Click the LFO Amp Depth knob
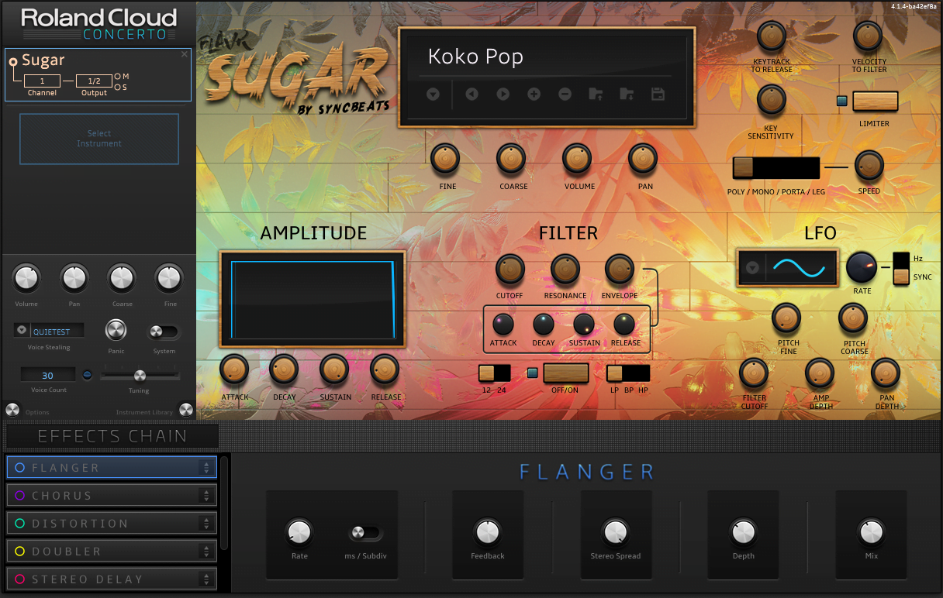The image size is (943, 598). click(820, 373)
